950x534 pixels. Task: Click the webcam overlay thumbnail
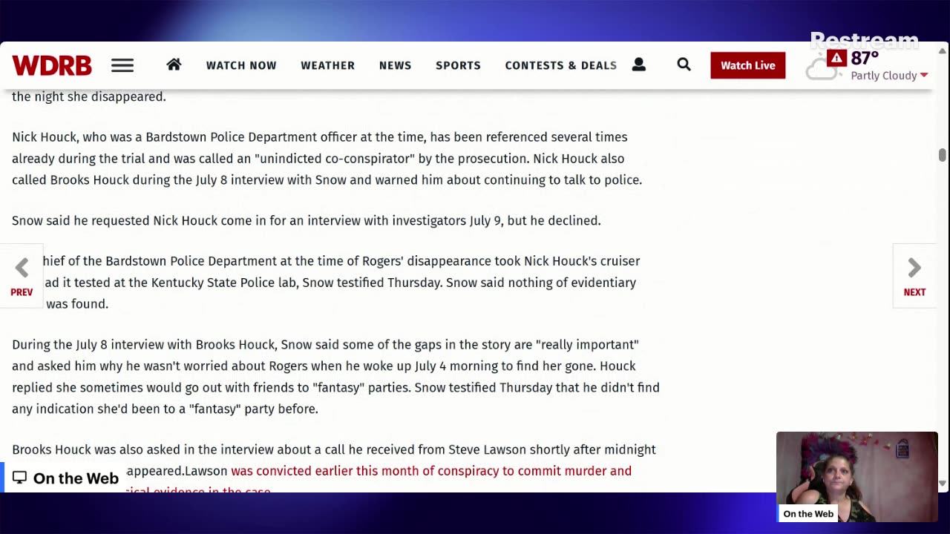(x=857, y=476)
